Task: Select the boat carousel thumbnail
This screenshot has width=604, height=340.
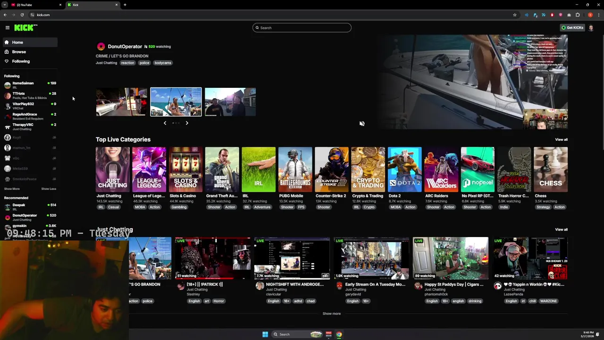Action: coord(176,102)
